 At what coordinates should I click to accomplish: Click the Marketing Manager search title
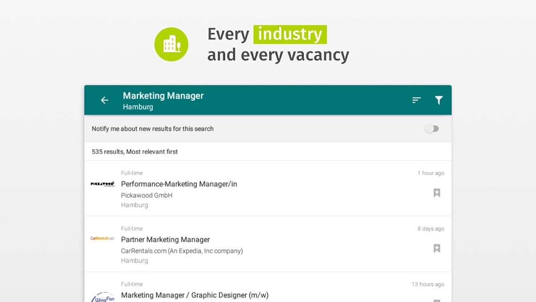coord(163,96)
